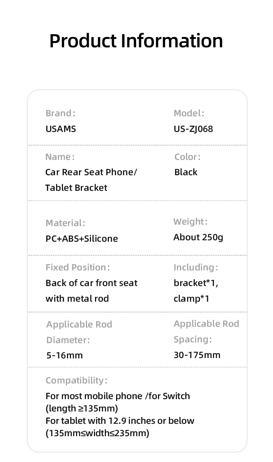273x462 pixels.
Task: Select the Material label
Action: (x=65, y=223)
